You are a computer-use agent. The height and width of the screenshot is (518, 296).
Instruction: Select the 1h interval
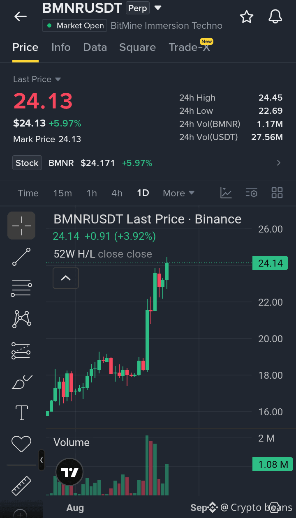92,193
